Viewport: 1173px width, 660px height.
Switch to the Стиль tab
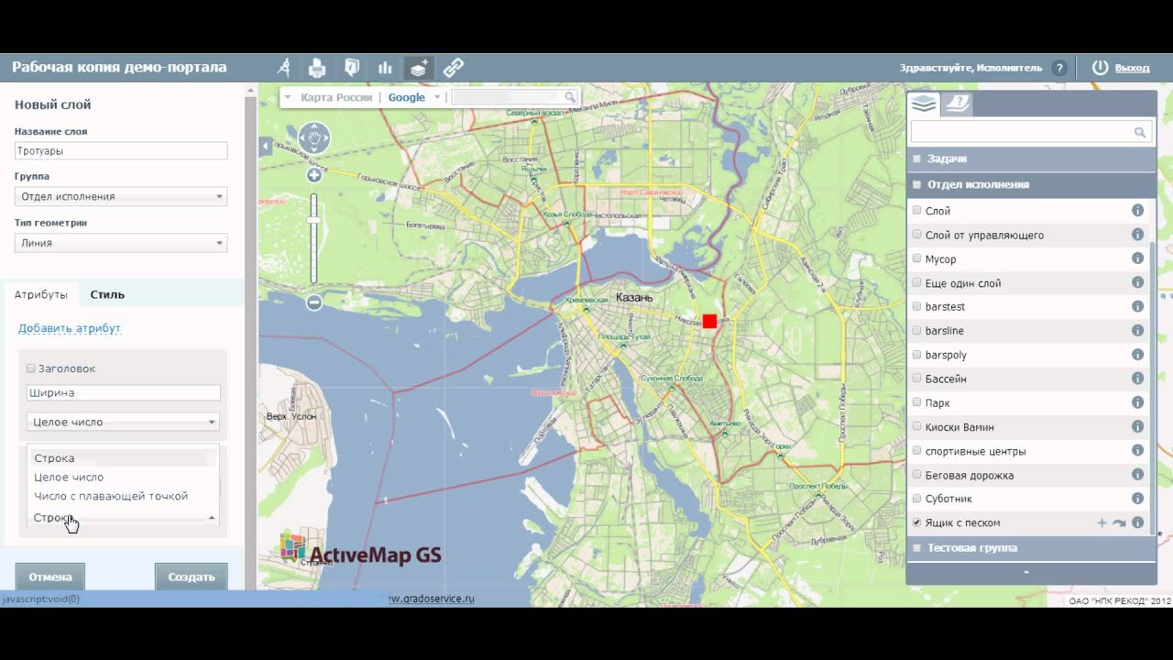click(x=107, y=294)
